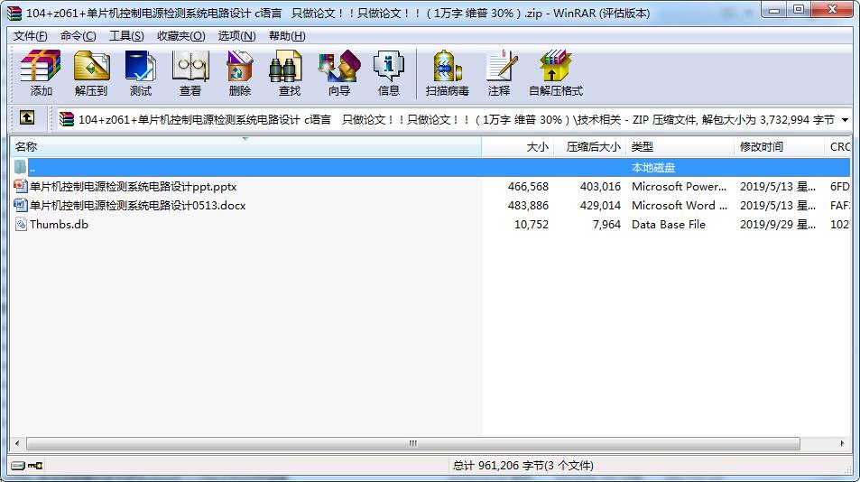Click the Microsoft Power... type cell
The width and height of the screenshot is (860, 482).
click(679, 187)
